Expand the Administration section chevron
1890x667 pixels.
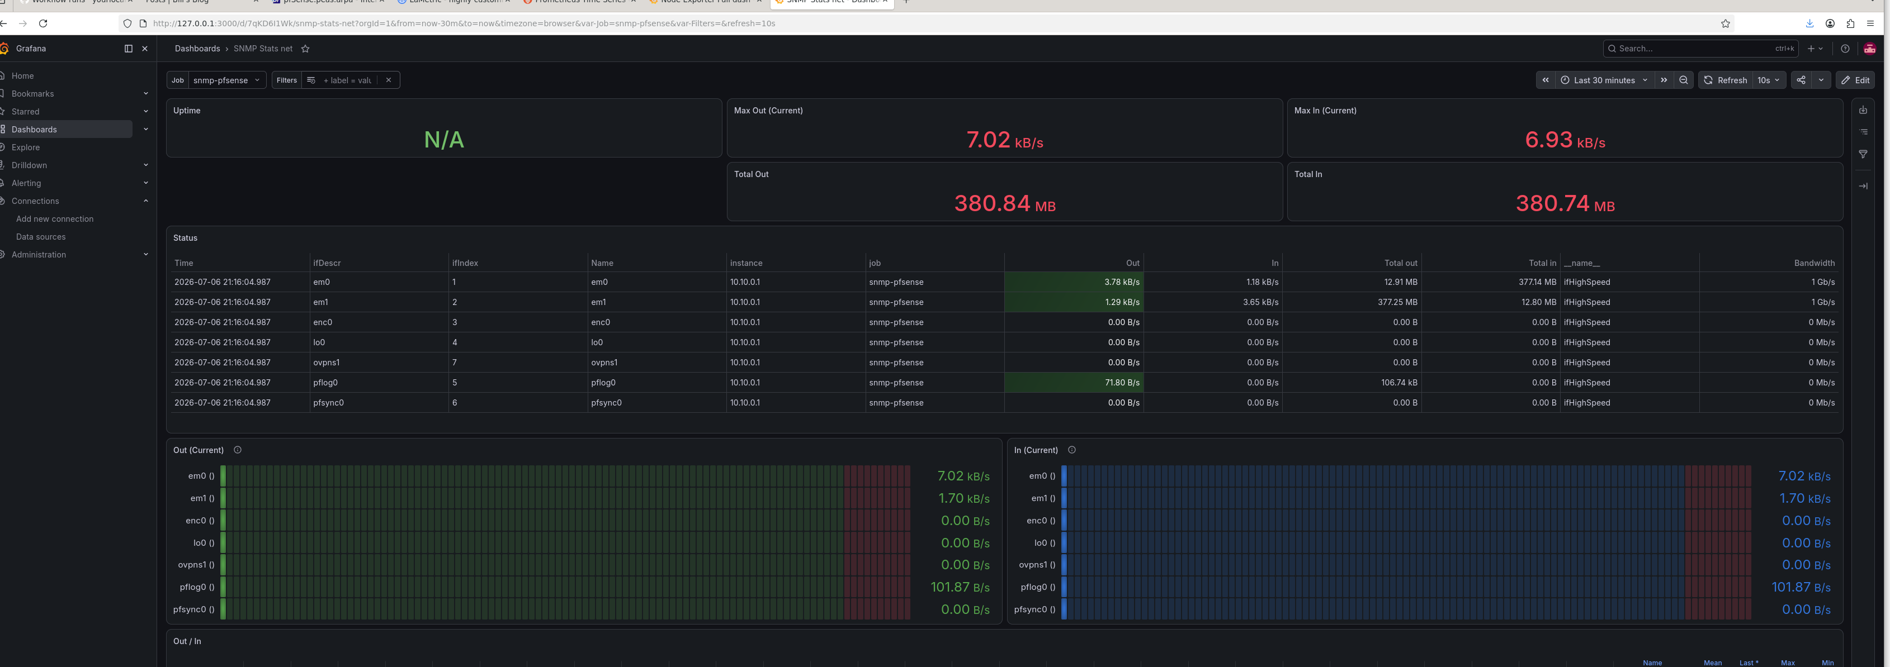[x=145, y=254]
